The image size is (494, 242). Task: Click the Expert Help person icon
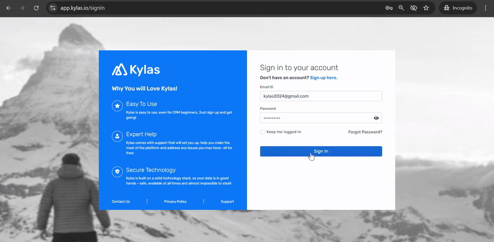pos(117,136)
